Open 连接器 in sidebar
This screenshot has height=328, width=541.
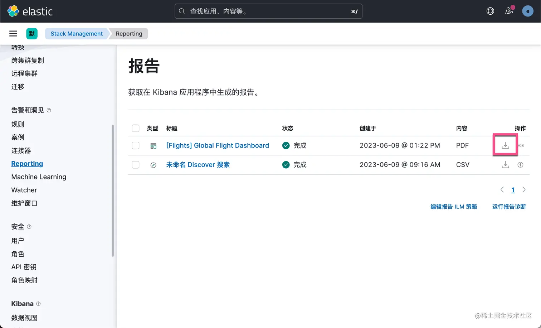coord(21,150)
